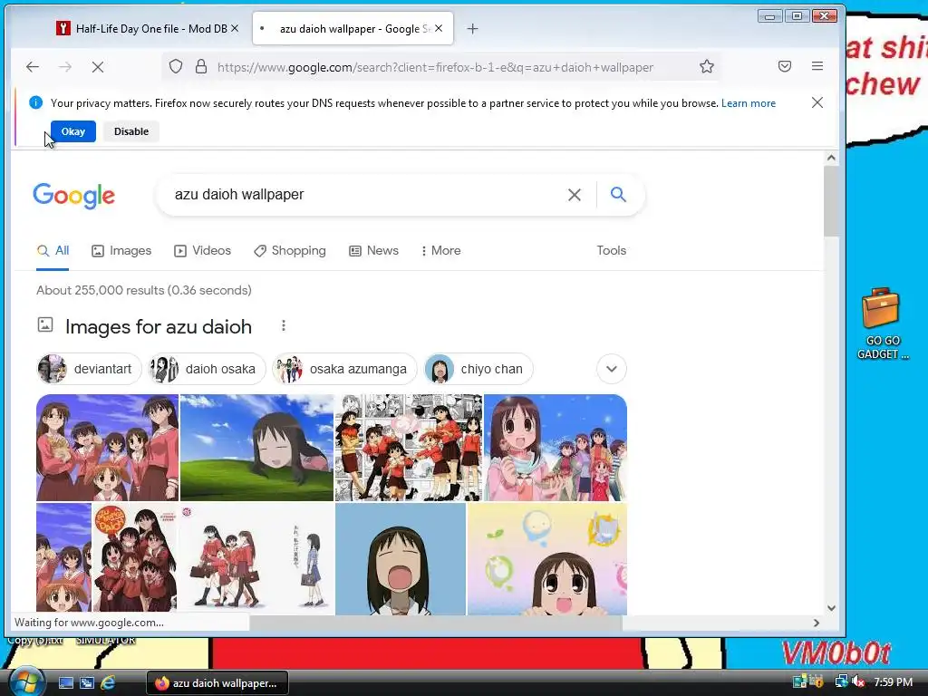The width and height of the screenshot is (928, 696).
Task: Click the About 255,000 results text
Action: (144, 290)
